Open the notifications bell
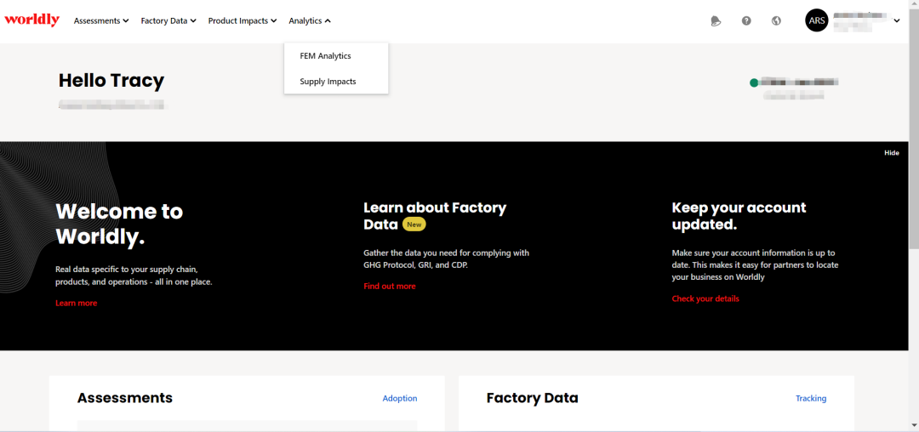Image resolution: width=919 pixels, height=432 pixels. pyautogui.click(x=716, y=21)
